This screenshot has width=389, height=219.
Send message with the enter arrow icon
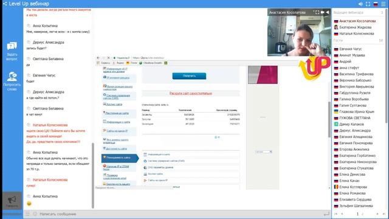coord(326,214)
